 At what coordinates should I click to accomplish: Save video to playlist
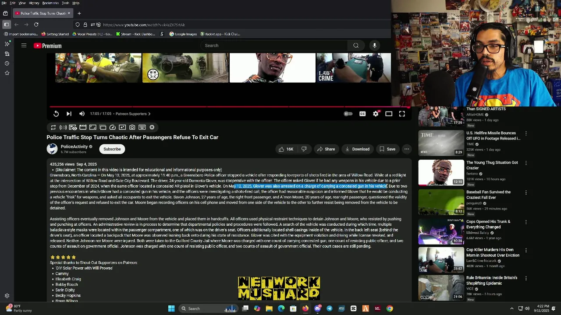coord(387,149)
